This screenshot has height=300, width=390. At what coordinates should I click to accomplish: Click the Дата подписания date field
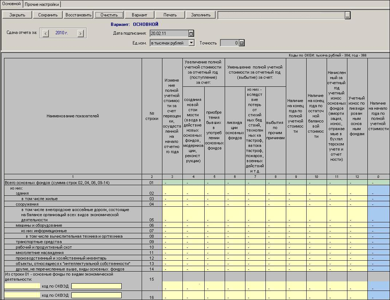click(169, 34)
